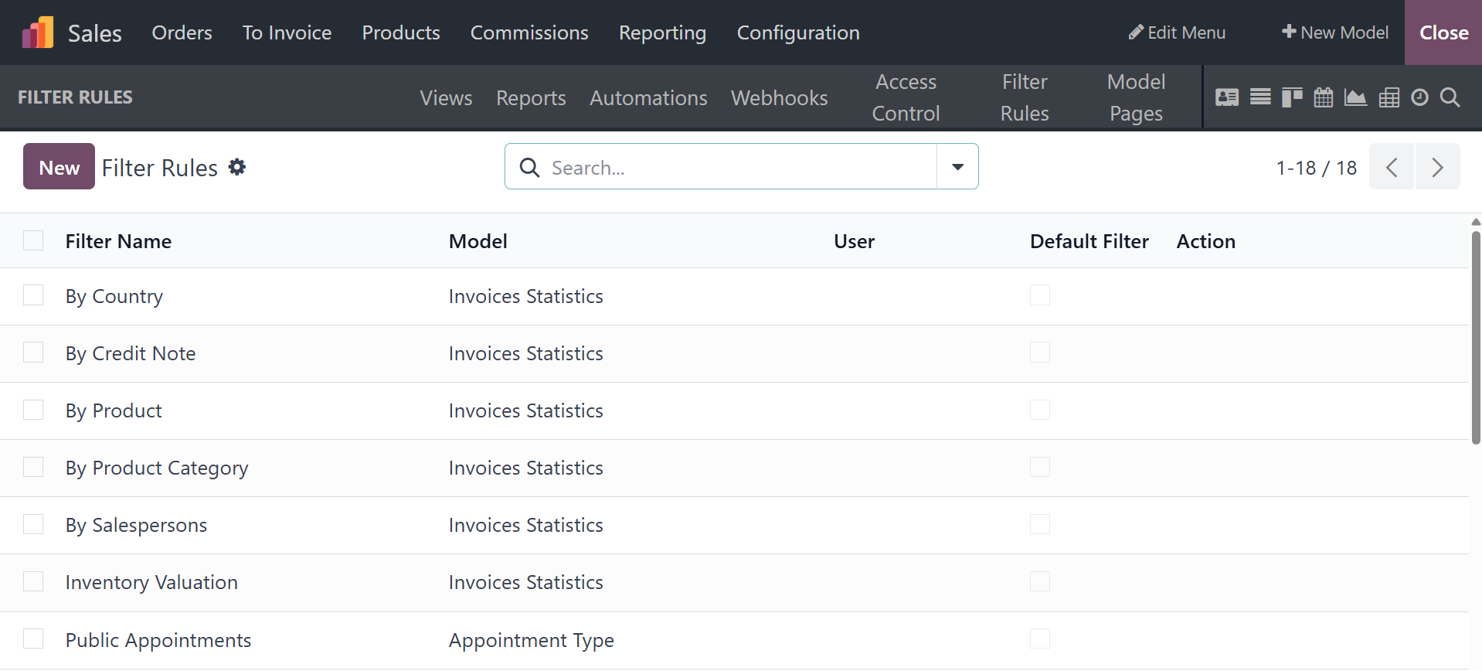Open the calendar view editor icon

tap(1324, 97)
